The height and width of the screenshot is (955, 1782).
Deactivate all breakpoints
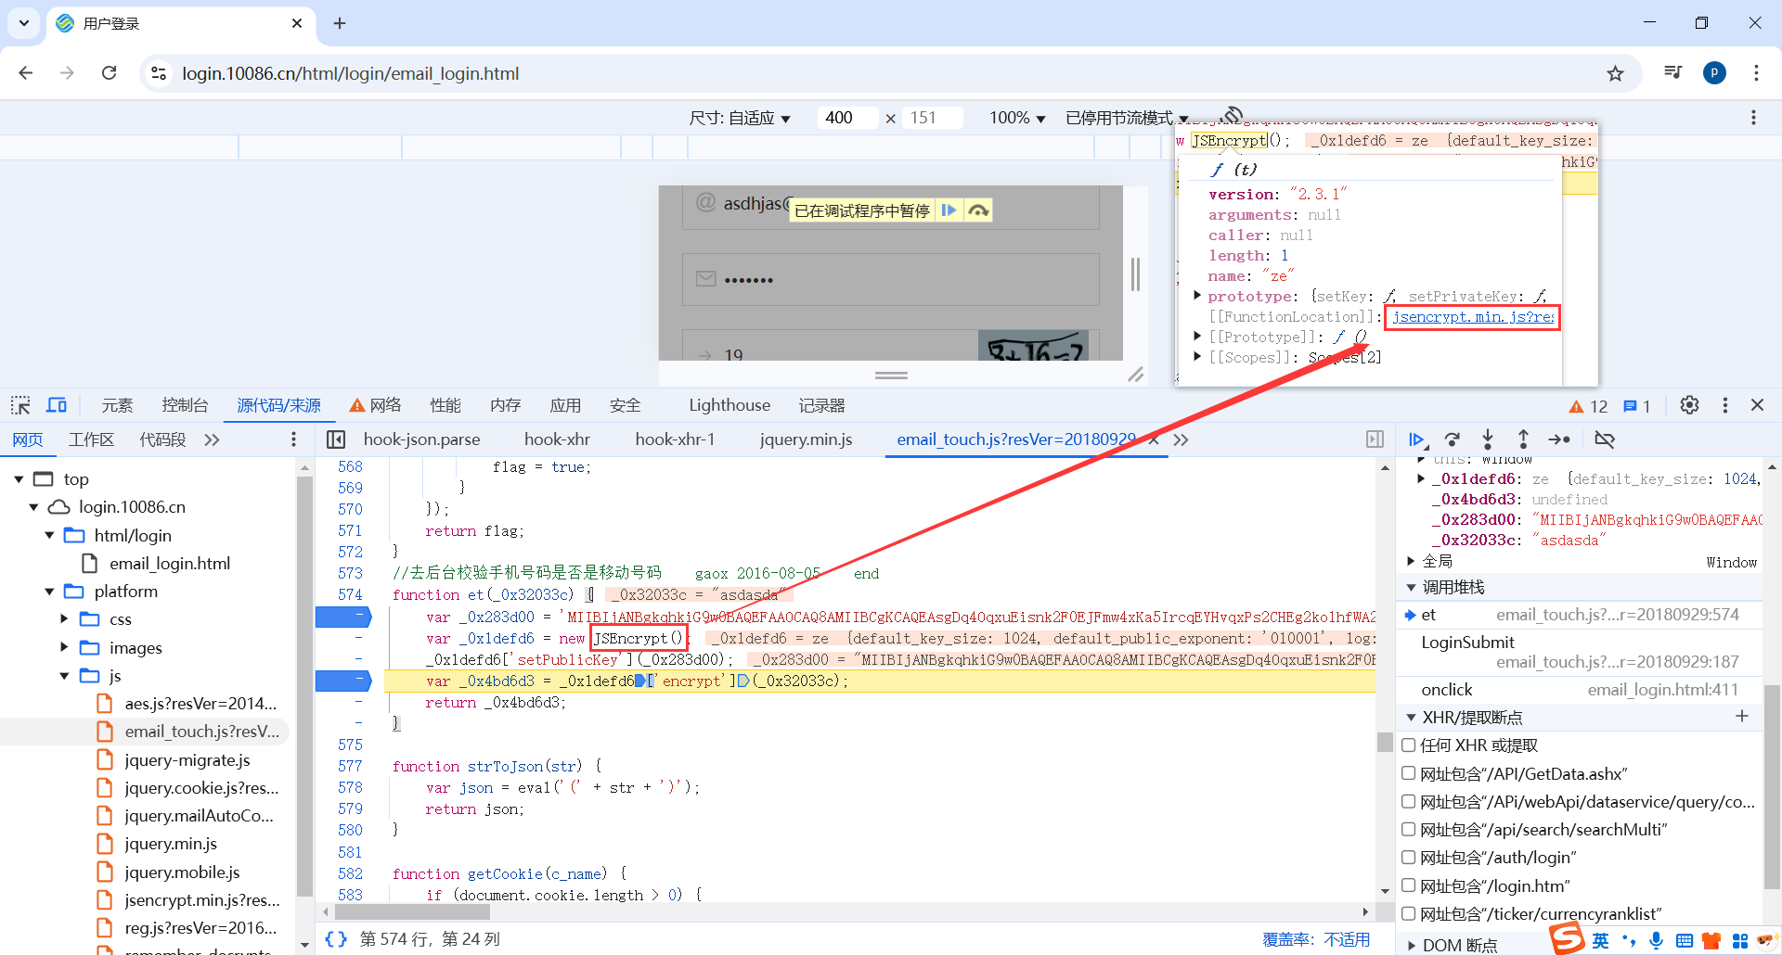pyautogui.click(x=1605, y=439)
